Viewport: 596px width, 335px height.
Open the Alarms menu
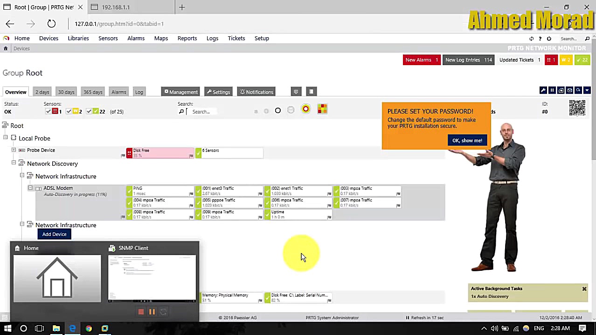136,38
